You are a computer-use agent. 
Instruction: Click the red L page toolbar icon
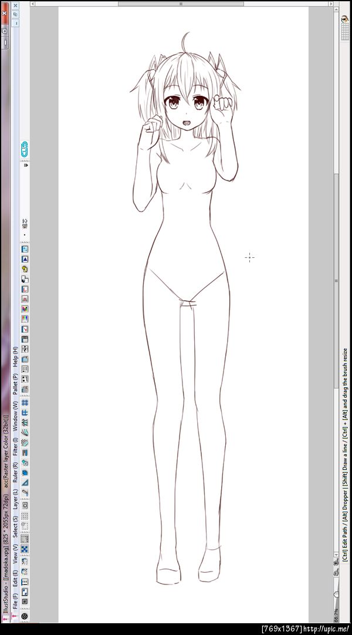tap(25, 289)
